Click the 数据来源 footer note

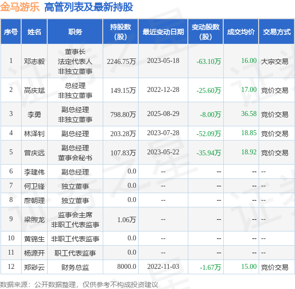(79, 285)
